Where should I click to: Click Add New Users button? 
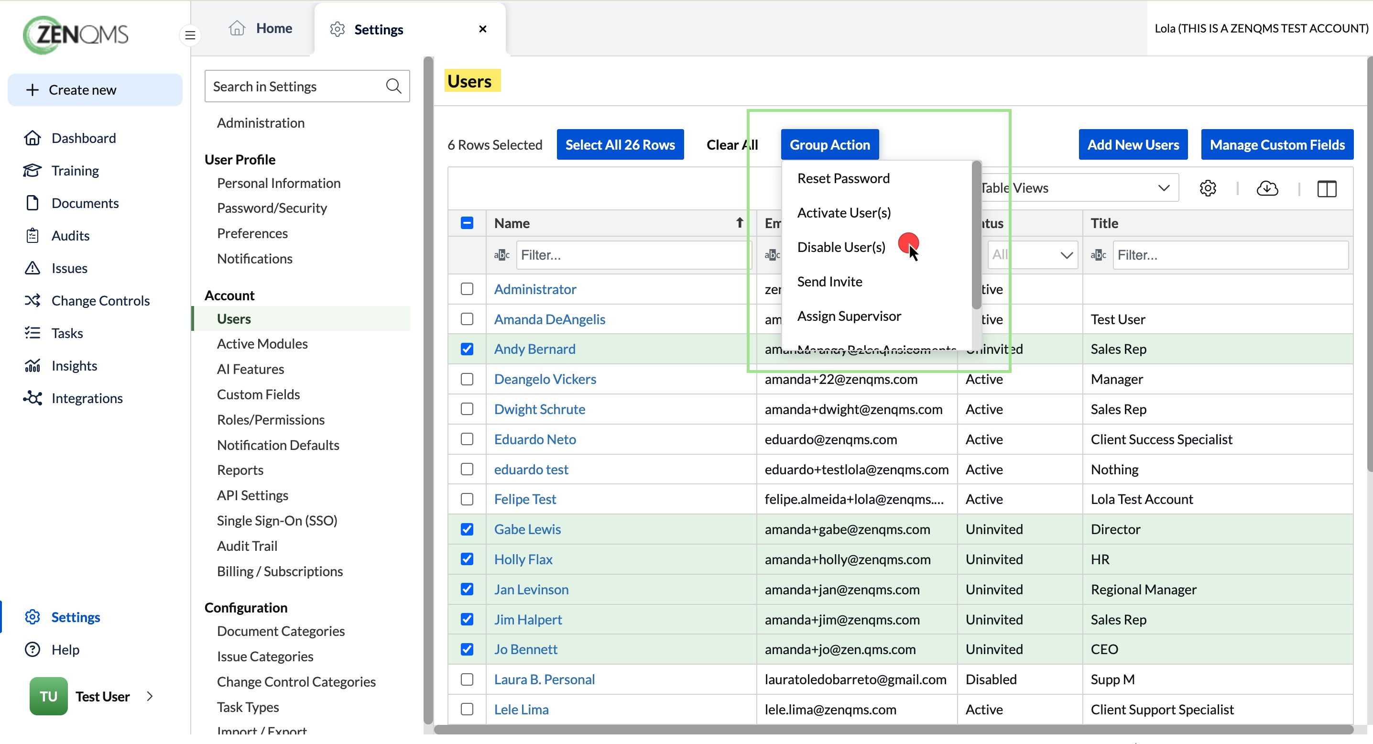(x=1133, y=144)
